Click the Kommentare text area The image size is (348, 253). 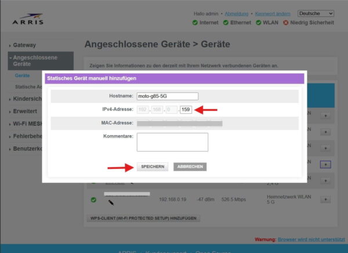[x=172, y=142]
